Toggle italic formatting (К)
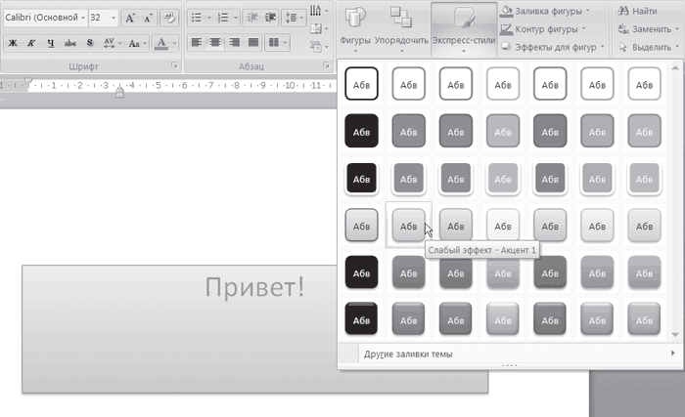This screenshot has width=685, height=417. (32, 43)
